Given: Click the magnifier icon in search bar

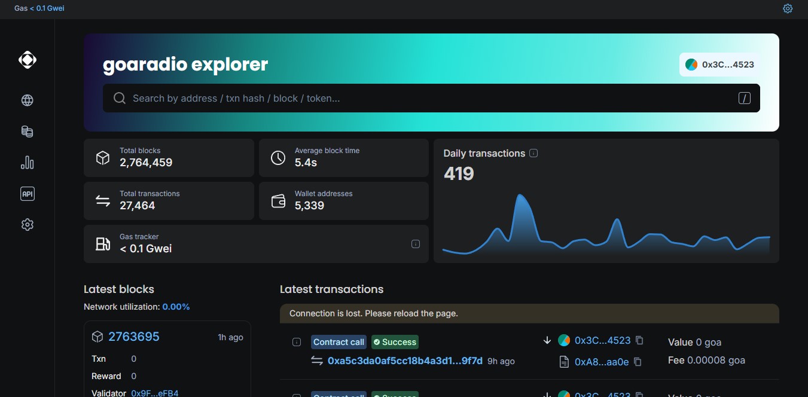Looking at the screenshot, I should 120,98.
